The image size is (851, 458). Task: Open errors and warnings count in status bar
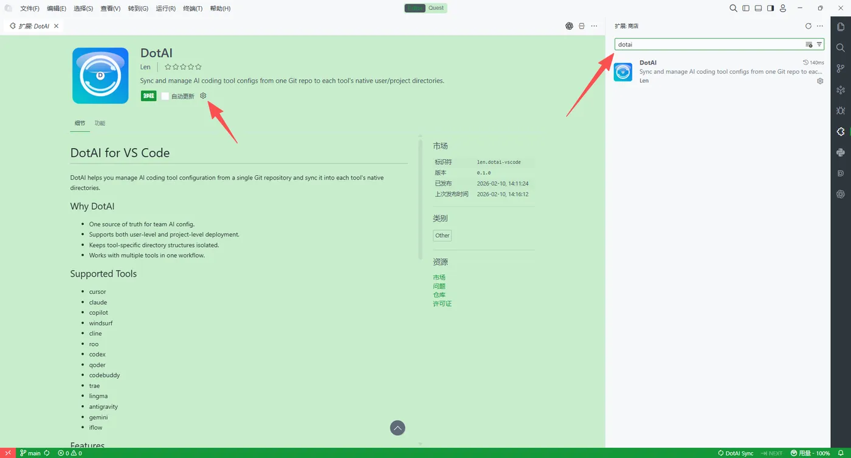[70, 453]
